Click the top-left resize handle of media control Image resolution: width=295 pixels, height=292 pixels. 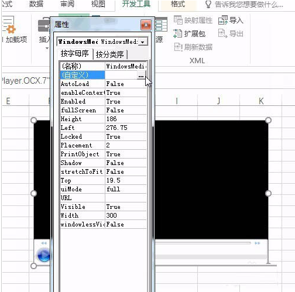[x=34, y=120]
